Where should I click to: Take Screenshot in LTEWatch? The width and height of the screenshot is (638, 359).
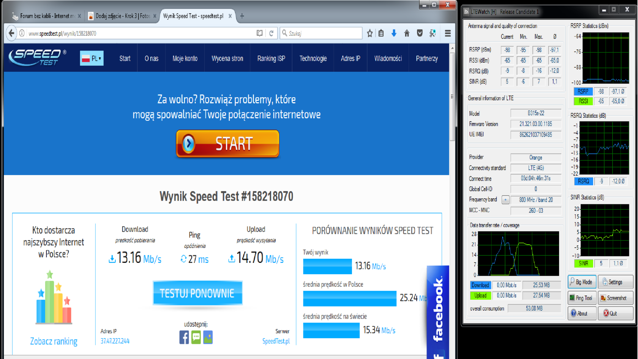tap(616, 298)
